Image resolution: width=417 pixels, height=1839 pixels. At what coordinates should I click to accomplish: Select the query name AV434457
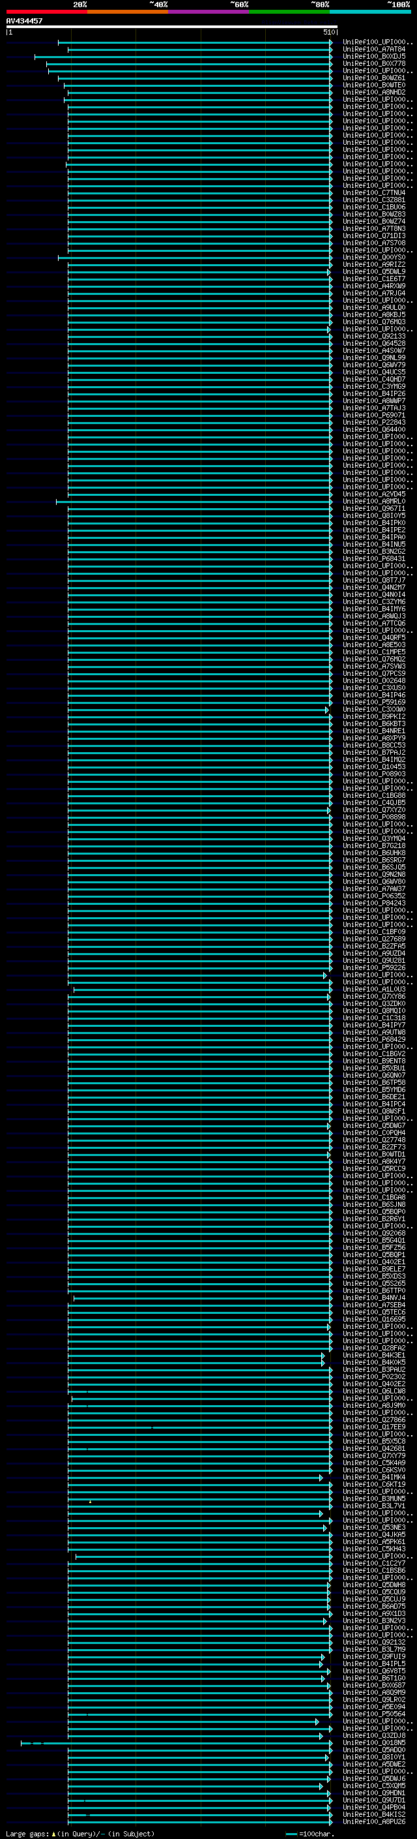pyautogui.click(x=24, y=21)
